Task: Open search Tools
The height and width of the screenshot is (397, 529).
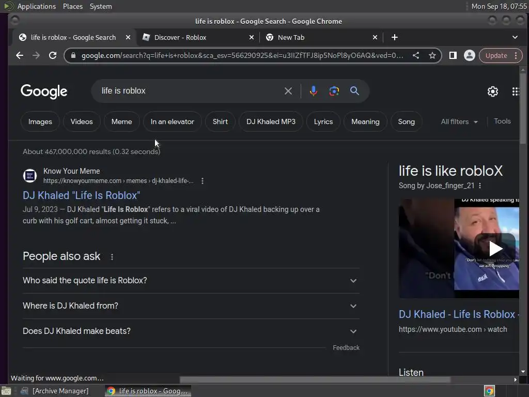Action: (502, 121)
